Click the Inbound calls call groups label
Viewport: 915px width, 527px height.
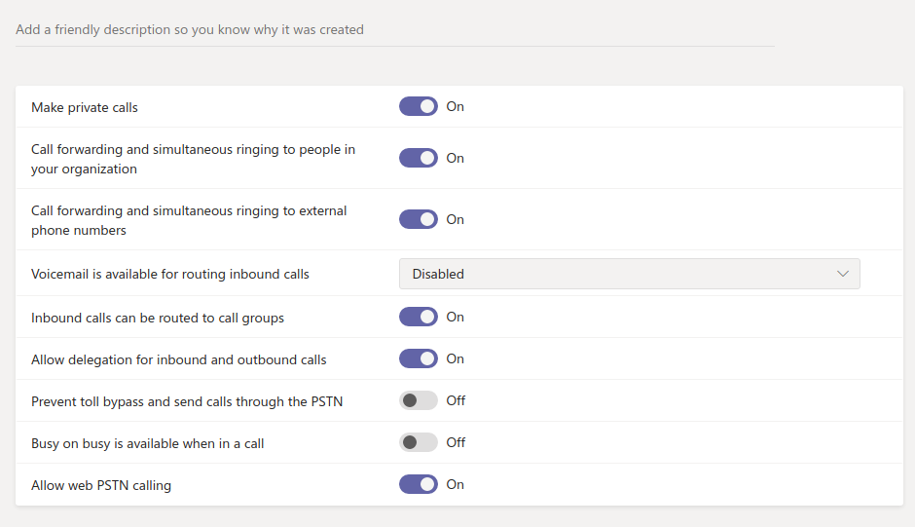[x=158, y=318]
